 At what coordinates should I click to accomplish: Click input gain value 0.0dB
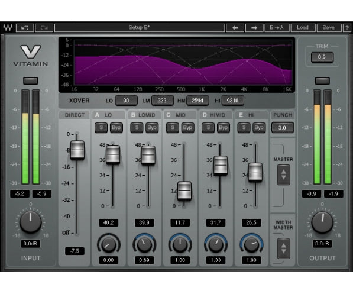[30, 244]
